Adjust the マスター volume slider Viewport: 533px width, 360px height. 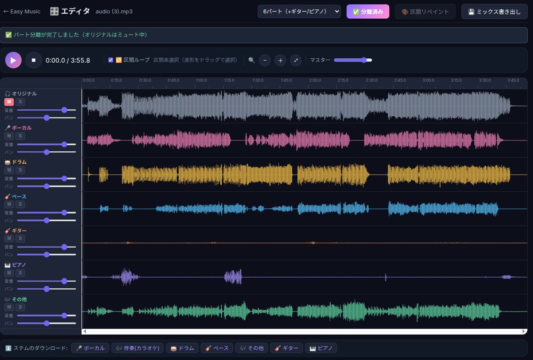point(353,60)
